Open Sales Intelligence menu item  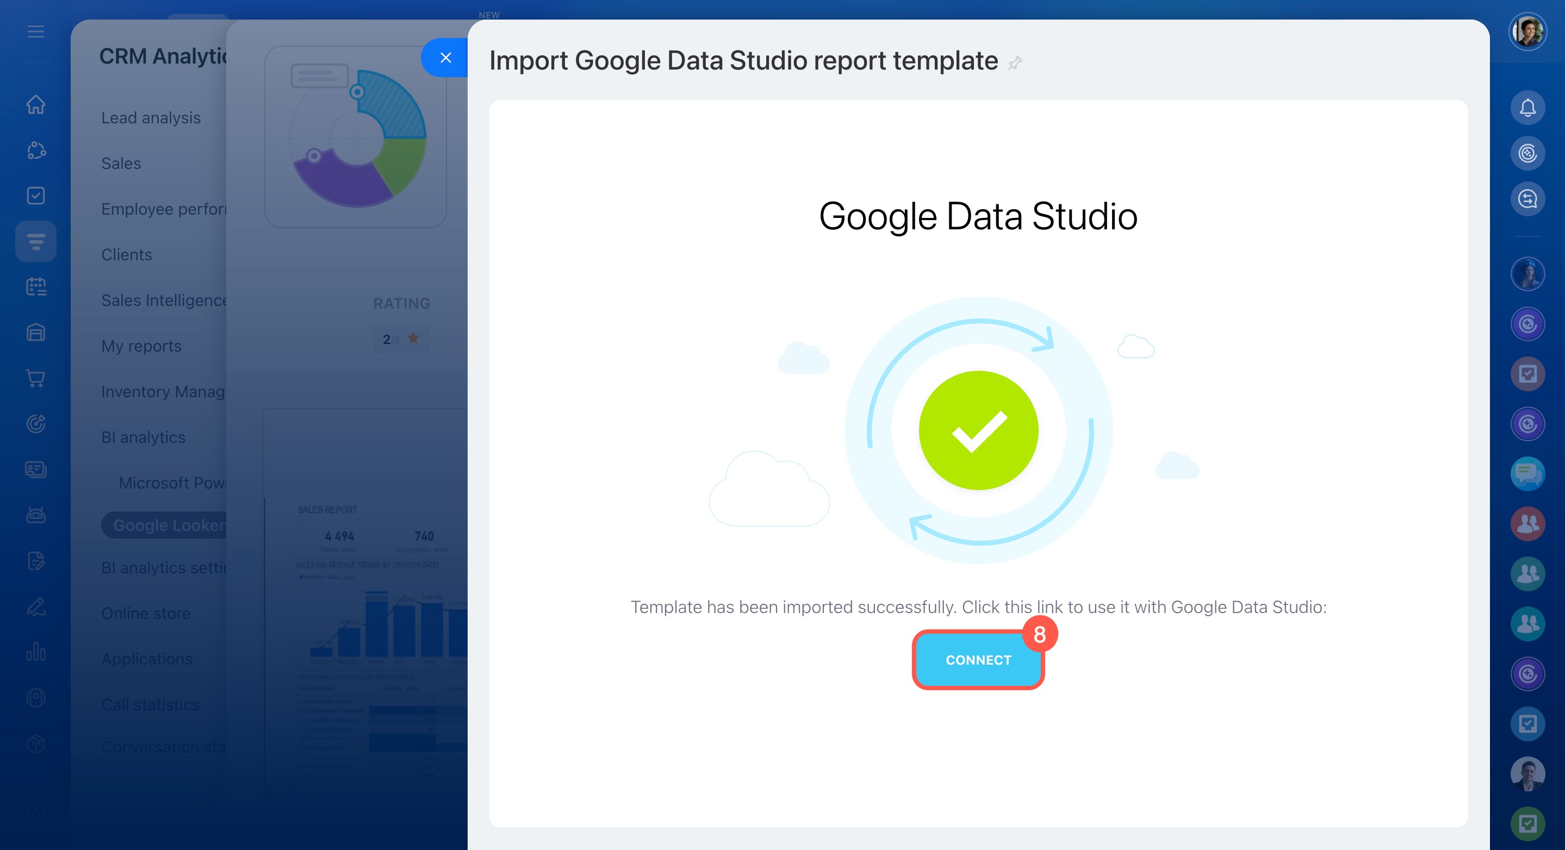click(164, 301)
